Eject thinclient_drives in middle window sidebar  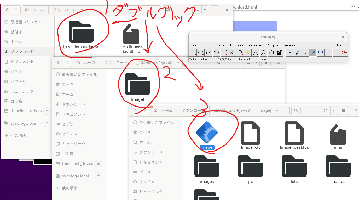pos(99,164)
